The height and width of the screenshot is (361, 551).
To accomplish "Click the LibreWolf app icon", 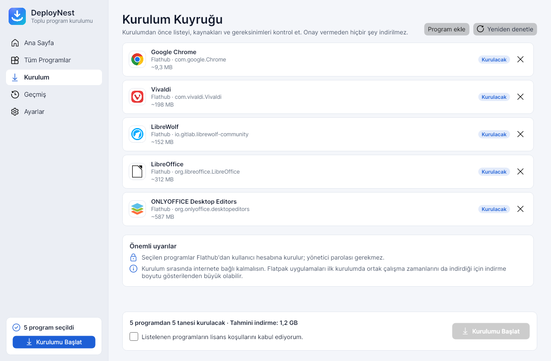I will tap(137, 134).
